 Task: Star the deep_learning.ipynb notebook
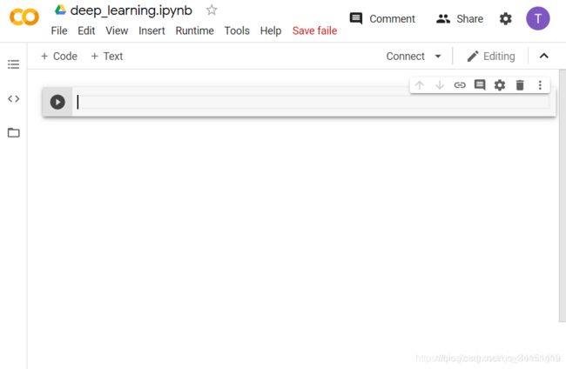click(212, 10)
